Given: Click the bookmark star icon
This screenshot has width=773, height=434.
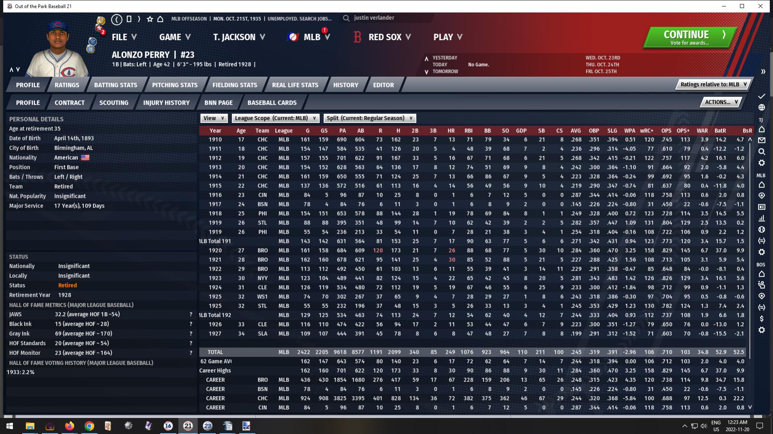Looking at the screenshot, I should 150,19.
